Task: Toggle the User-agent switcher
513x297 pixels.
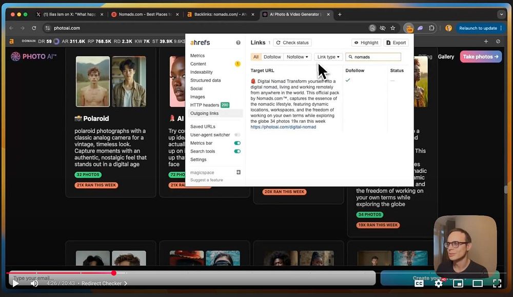Action: point(237,135)
